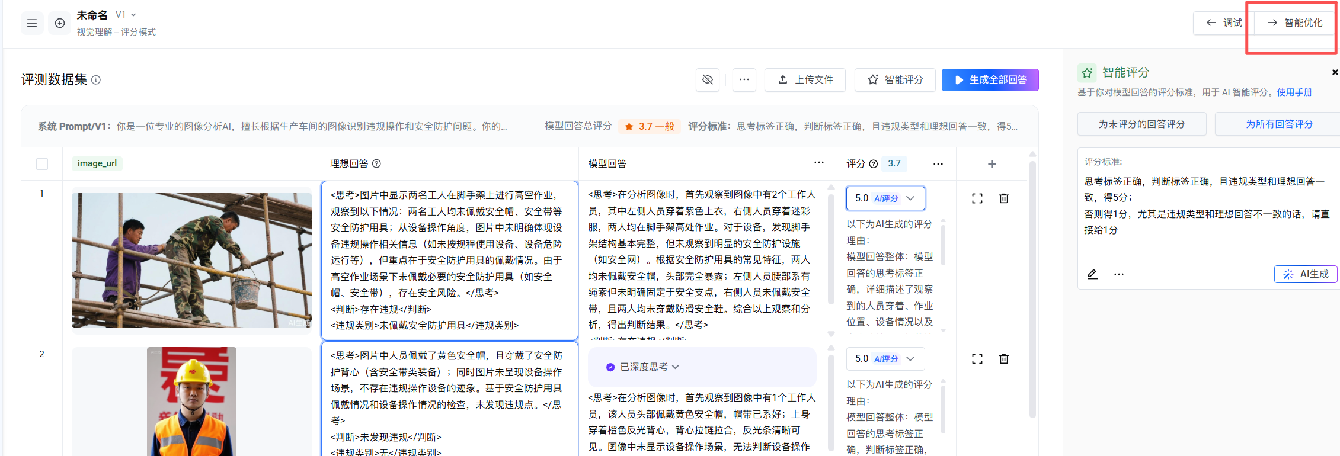
Task: Switch to the 调试 step
Action: 1224,23
